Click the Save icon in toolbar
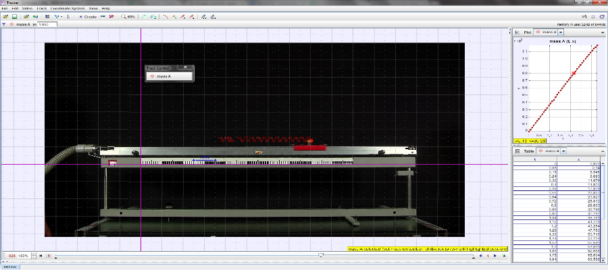Screen dimensions: 608x270 [14, 17]
